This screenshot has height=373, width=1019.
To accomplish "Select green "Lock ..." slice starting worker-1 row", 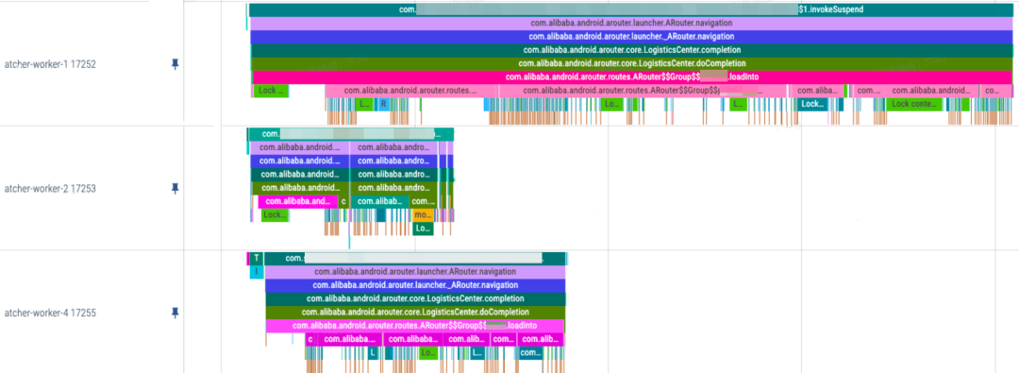I will (271, 91).
